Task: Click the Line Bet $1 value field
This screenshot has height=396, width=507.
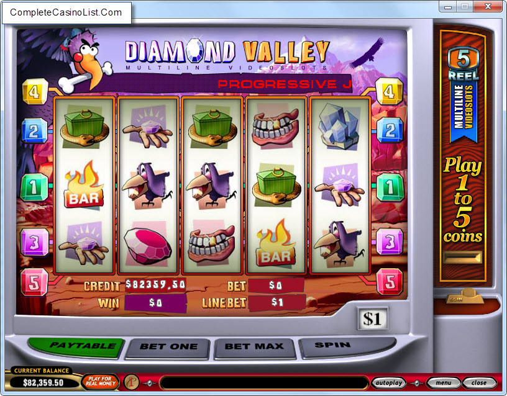Action: tap(276, 302)
